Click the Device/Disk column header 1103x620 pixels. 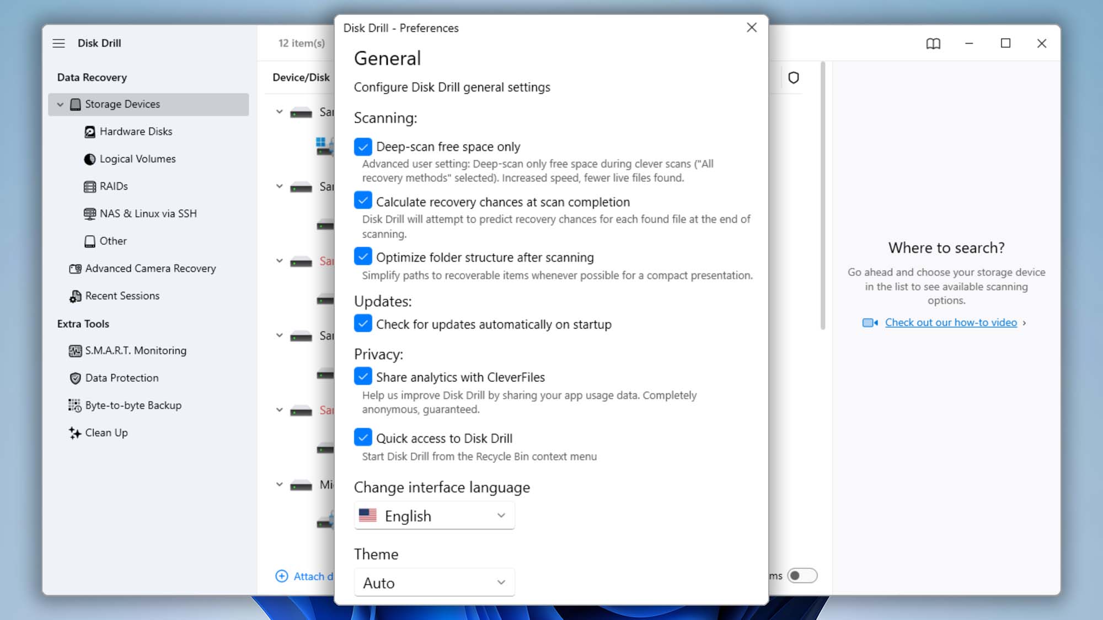301,77
